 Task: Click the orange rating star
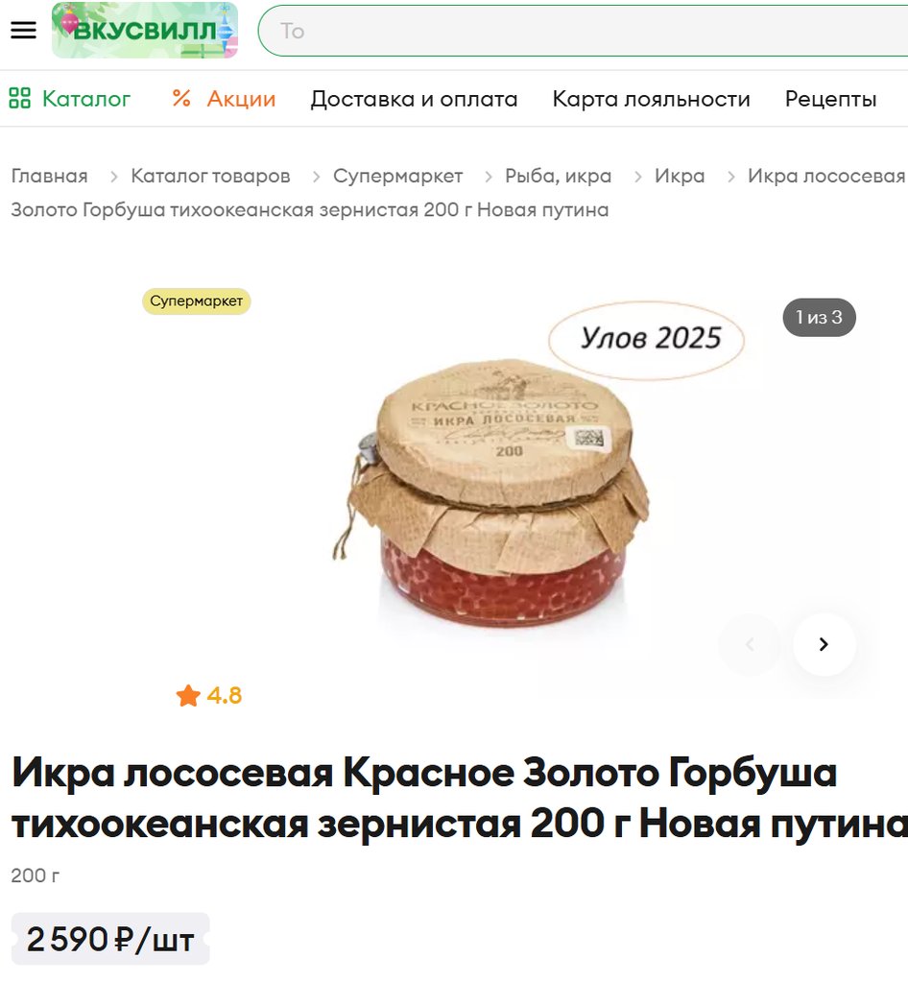tap(188, 695)
